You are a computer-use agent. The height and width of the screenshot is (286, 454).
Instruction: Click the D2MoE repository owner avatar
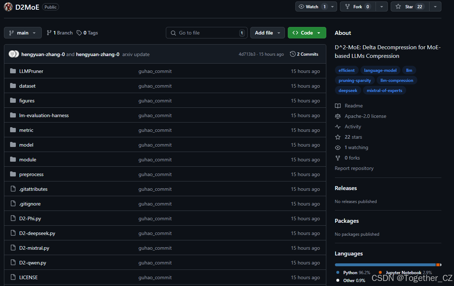pyautogui.click(x=8, y=7)
